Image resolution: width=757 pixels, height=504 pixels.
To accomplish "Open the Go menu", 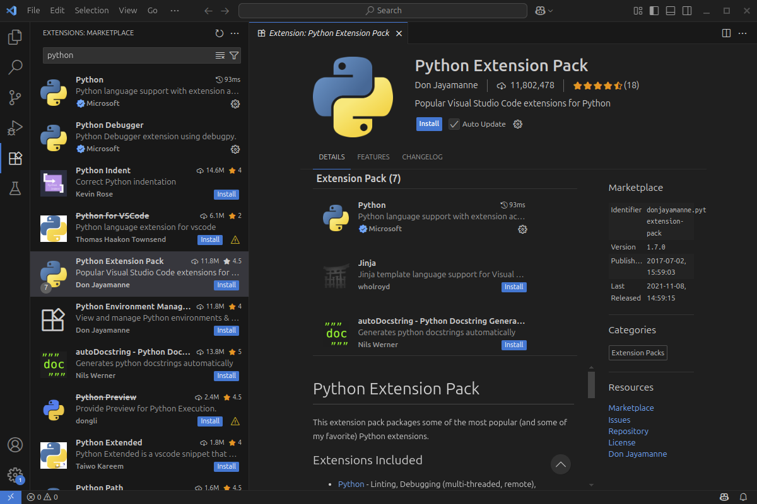I will click(153, 11).
